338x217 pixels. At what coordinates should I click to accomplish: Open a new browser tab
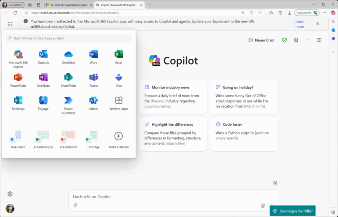(x=149, y=5)
